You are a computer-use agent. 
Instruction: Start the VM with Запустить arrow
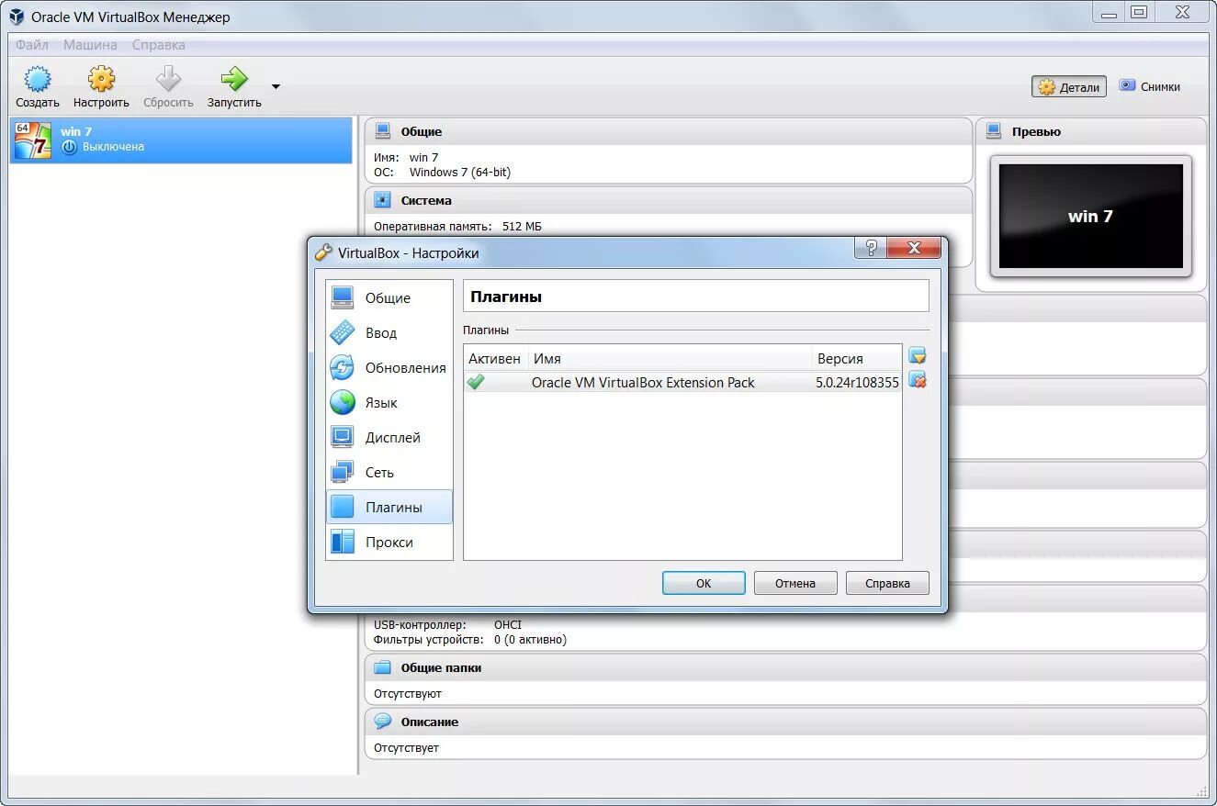point(234,87)
